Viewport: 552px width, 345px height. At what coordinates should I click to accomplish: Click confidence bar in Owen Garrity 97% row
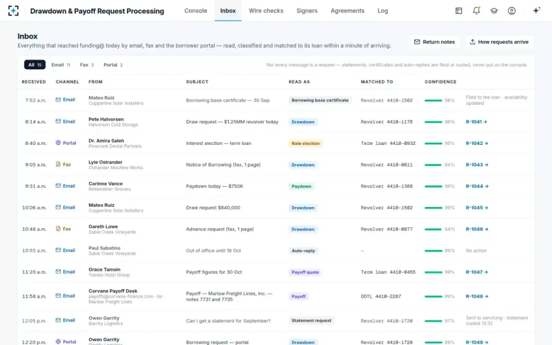click(433, 321)
